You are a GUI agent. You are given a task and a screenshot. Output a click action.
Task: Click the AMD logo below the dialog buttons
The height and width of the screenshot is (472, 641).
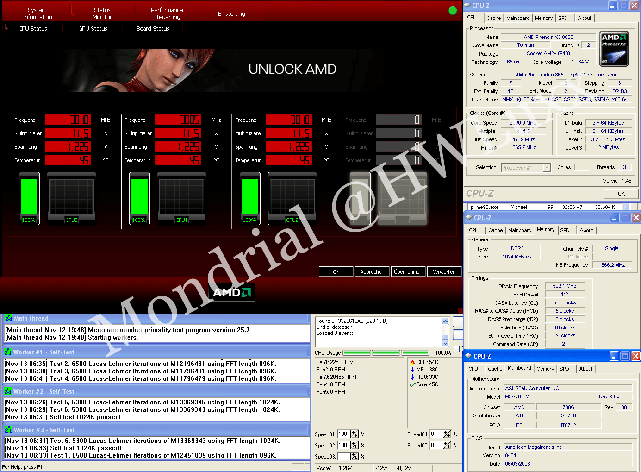tap(232, 292)
